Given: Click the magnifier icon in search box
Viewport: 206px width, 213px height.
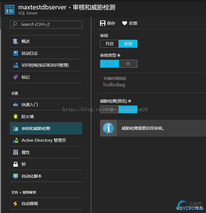Looking at the screenshot, I should pos(15,24).
